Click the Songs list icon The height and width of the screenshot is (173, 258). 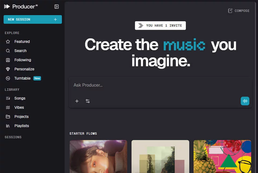8,98
